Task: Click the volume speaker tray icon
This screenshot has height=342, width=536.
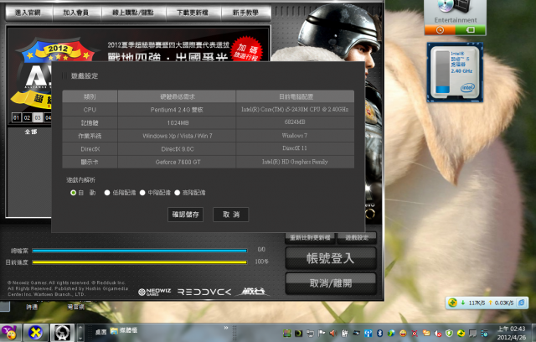Action: 332,333
